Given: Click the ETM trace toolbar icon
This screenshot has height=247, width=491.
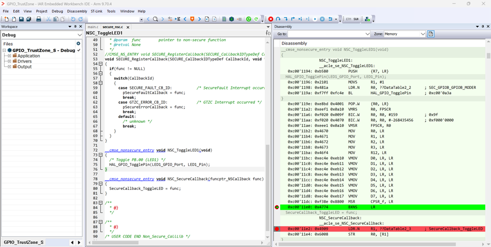Looking at the screenshot, I should click(348, 19).
